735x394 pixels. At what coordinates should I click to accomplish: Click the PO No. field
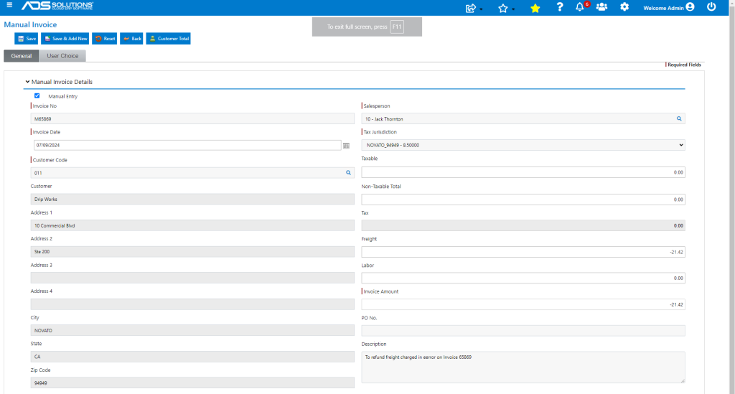click(x=523, y=331)
